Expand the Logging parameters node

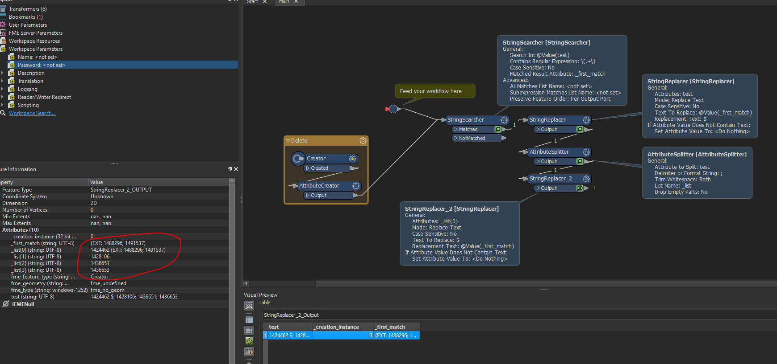click(2, 89)
